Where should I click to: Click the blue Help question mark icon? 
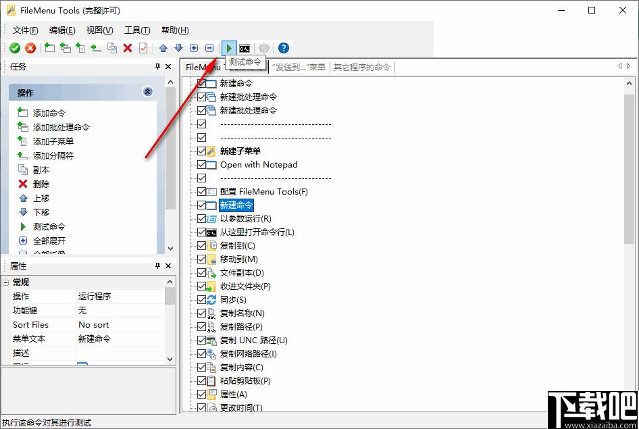283,47
